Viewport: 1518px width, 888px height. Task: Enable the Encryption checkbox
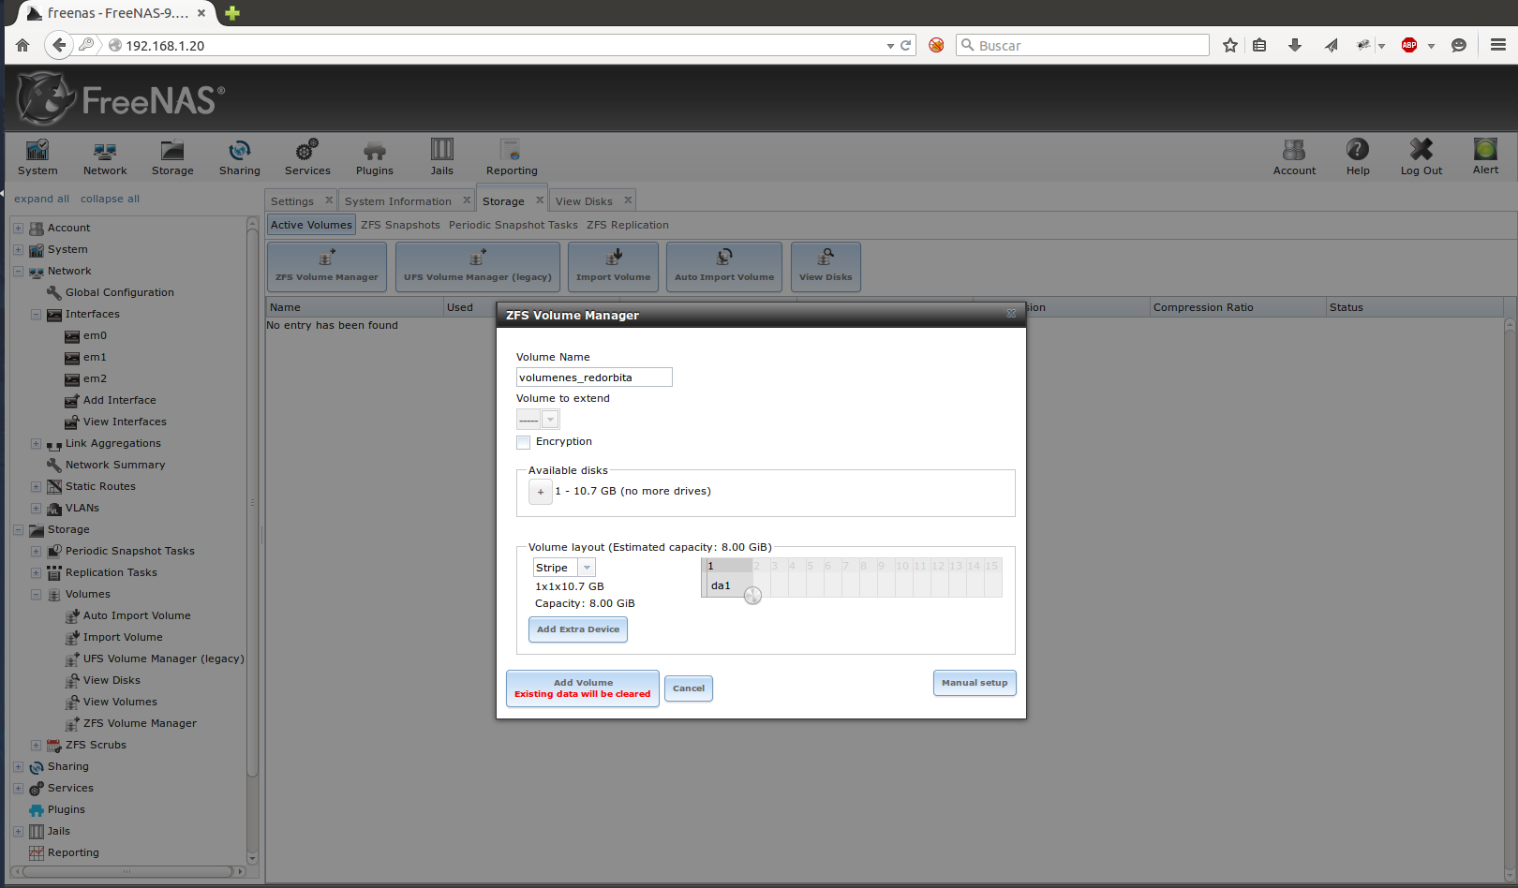tap(524, 442)
